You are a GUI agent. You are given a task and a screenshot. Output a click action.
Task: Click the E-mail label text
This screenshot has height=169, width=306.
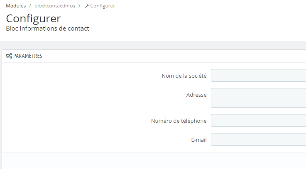coord(199,140)
